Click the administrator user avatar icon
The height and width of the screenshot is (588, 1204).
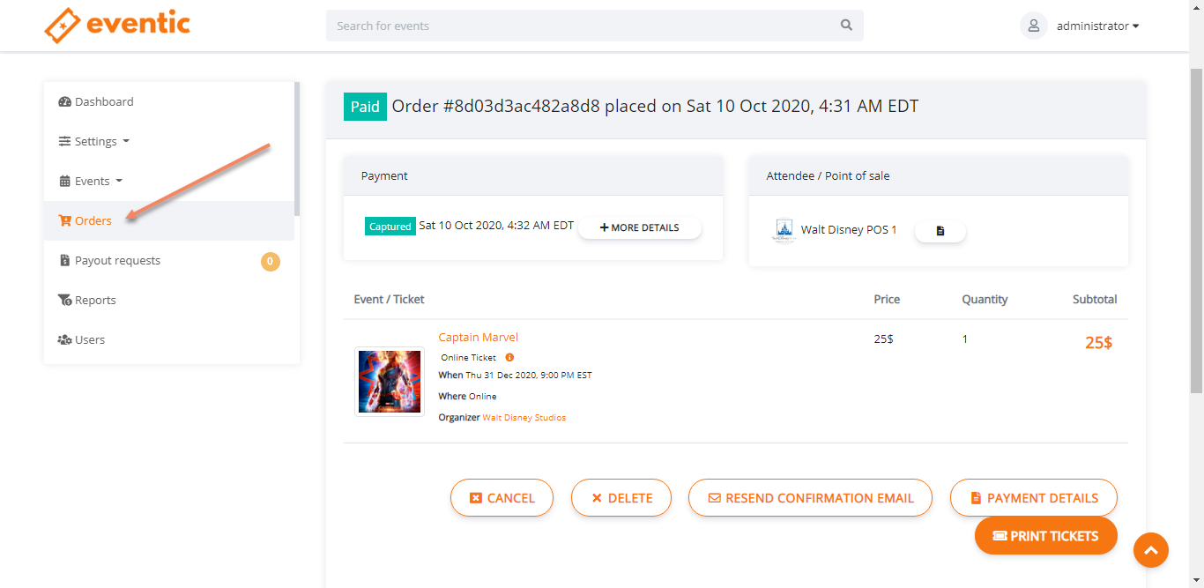point(1033,26)
